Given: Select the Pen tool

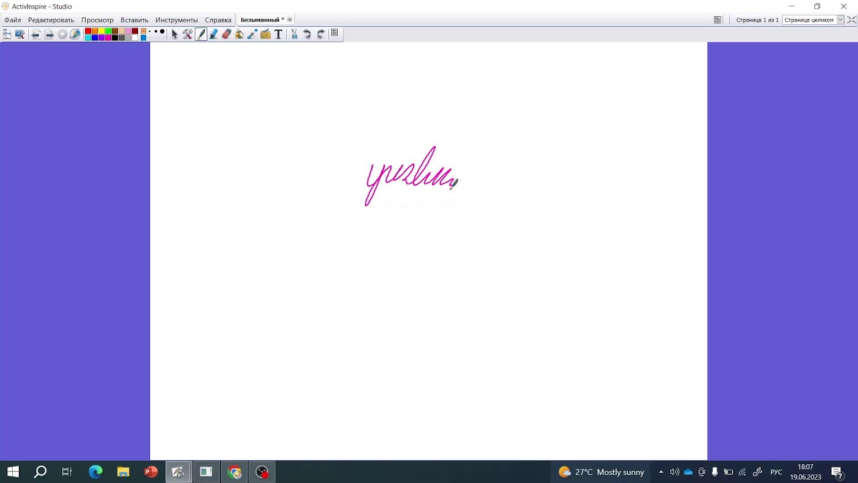Looking at the screenshot, I should click(x=200, y=34).
